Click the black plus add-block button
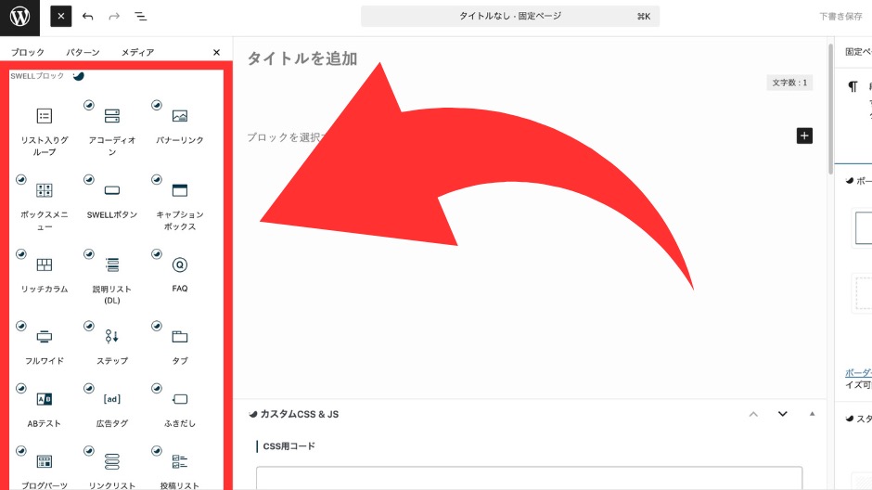 (804, 135)
